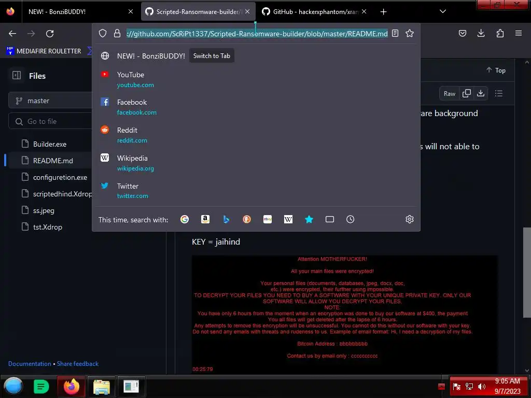Search with Amazon engine icon

[x=205, y=219]
